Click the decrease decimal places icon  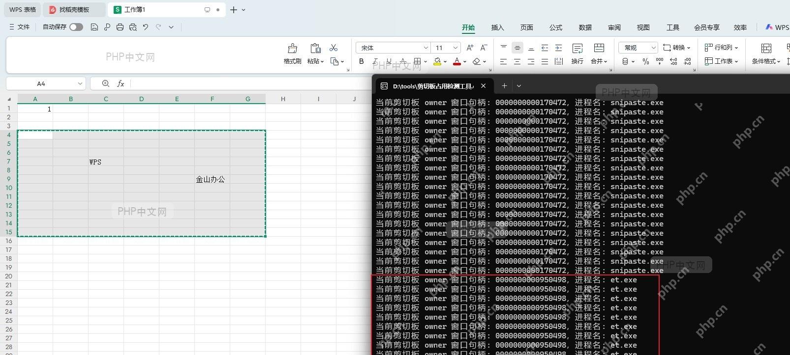point(687,61)
